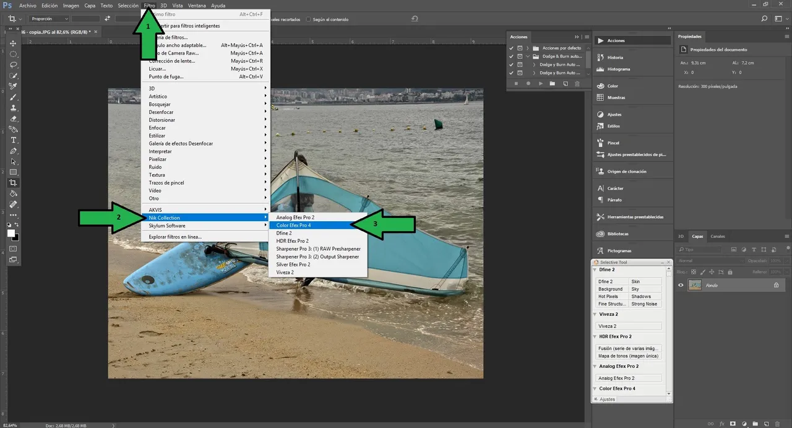Click the Strong Noise button in Selective Tool

(x=645, y=304)
